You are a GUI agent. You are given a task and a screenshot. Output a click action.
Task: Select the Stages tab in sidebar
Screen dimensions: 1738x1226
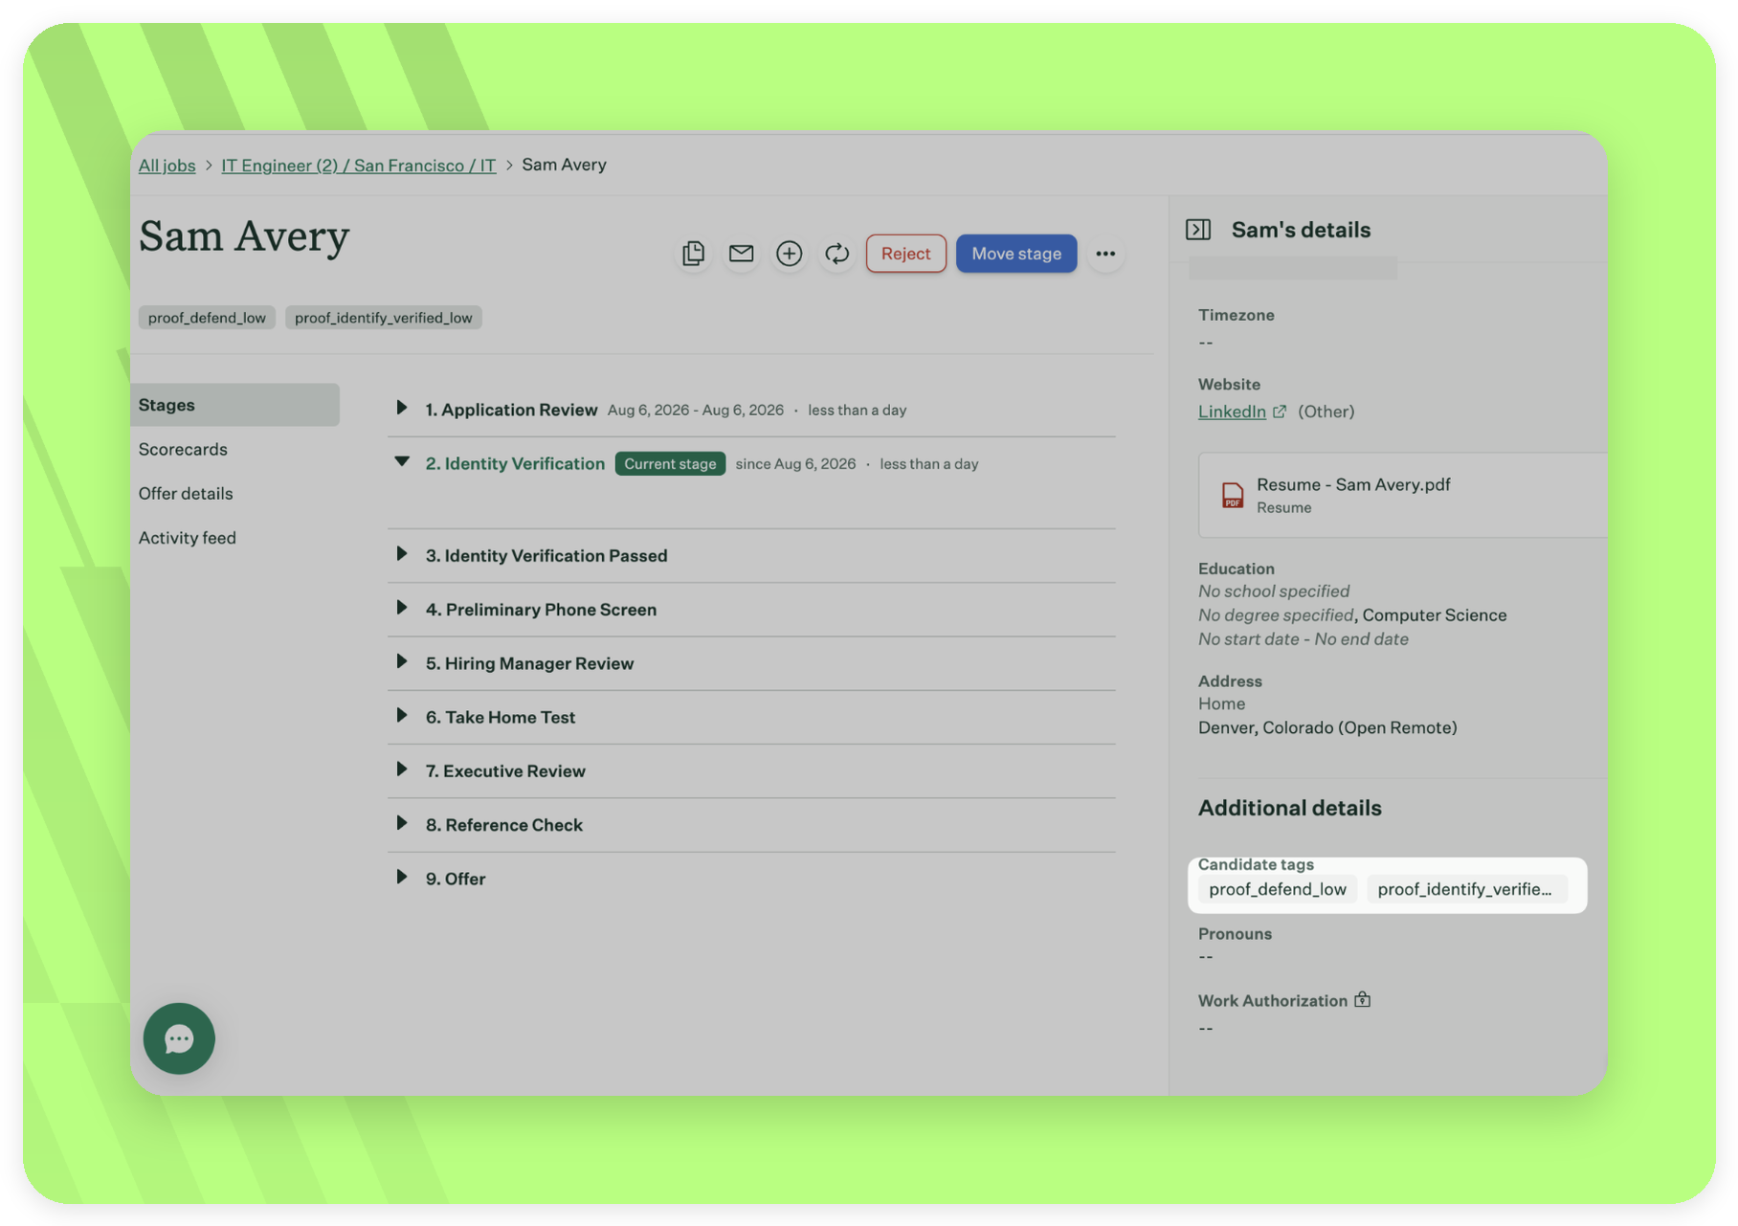pos(235,405)
